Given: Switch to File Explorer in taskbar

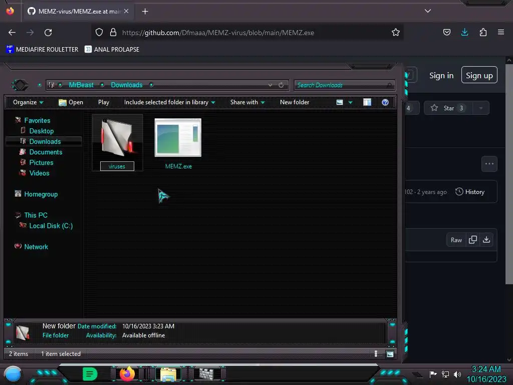Looking at the screenshot, I should click(x=168, y=374).
